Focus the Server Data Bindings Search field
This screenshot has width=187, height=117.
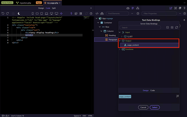pyautogui.click(x=140, y=27)
